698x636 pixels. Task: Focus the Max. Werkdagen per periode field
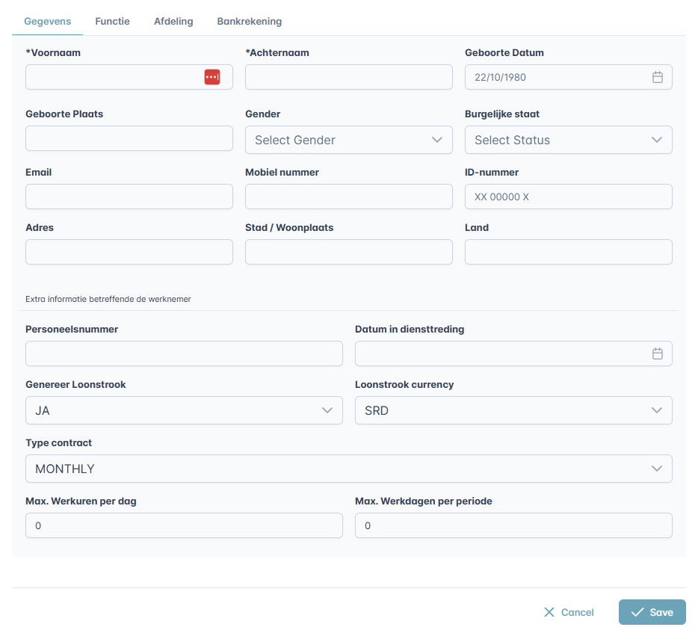pyautogui.click(x=513, y=525)
